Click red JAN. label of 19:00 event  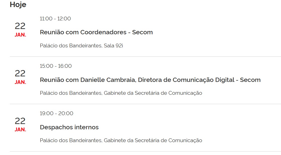(20, 130)
